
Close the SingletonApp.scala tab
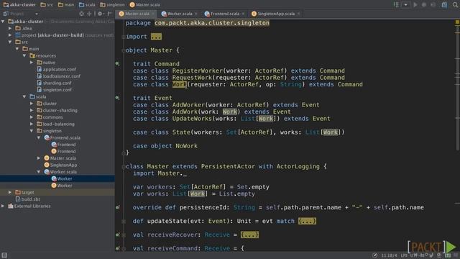click(x=298, y=14)
